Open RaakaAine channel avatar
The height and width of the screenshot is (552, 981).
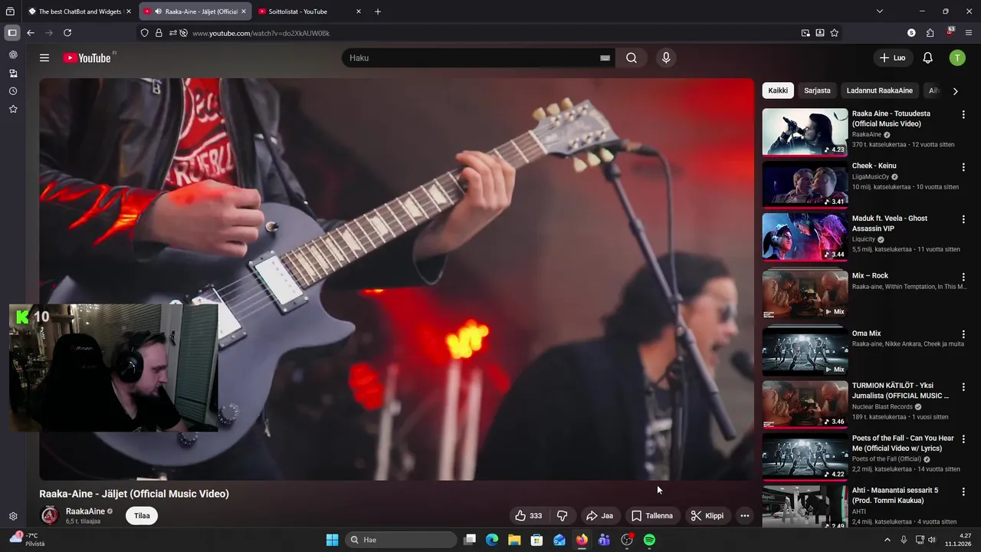click(x=50, y=516)
